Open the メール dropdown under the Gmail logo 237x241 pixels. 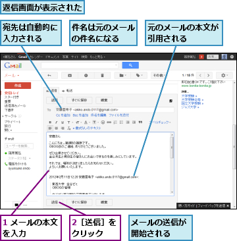[12, 75]
